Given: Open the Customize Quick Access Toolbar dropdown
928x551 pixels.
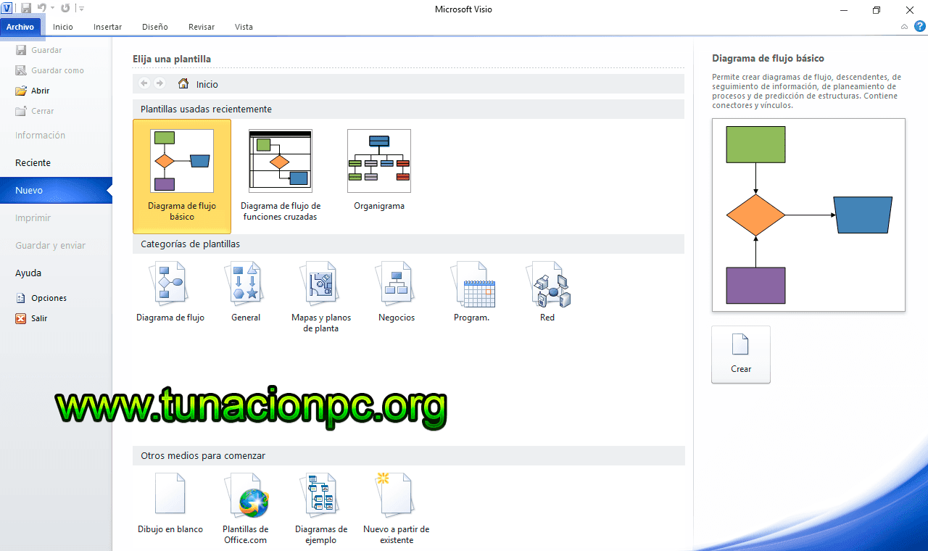Looking at the screenshot, I should [80, 9].
